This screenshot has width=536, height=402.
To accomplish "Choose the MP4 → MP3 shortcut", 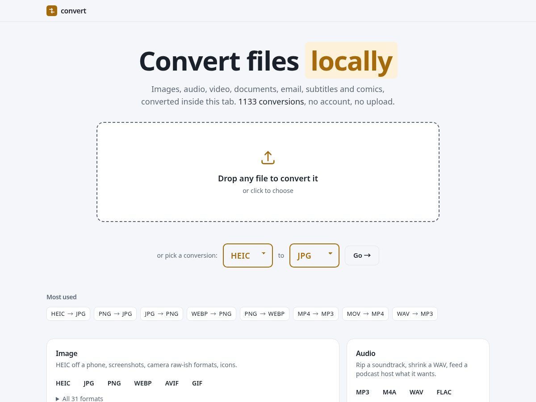I will 316,314.
